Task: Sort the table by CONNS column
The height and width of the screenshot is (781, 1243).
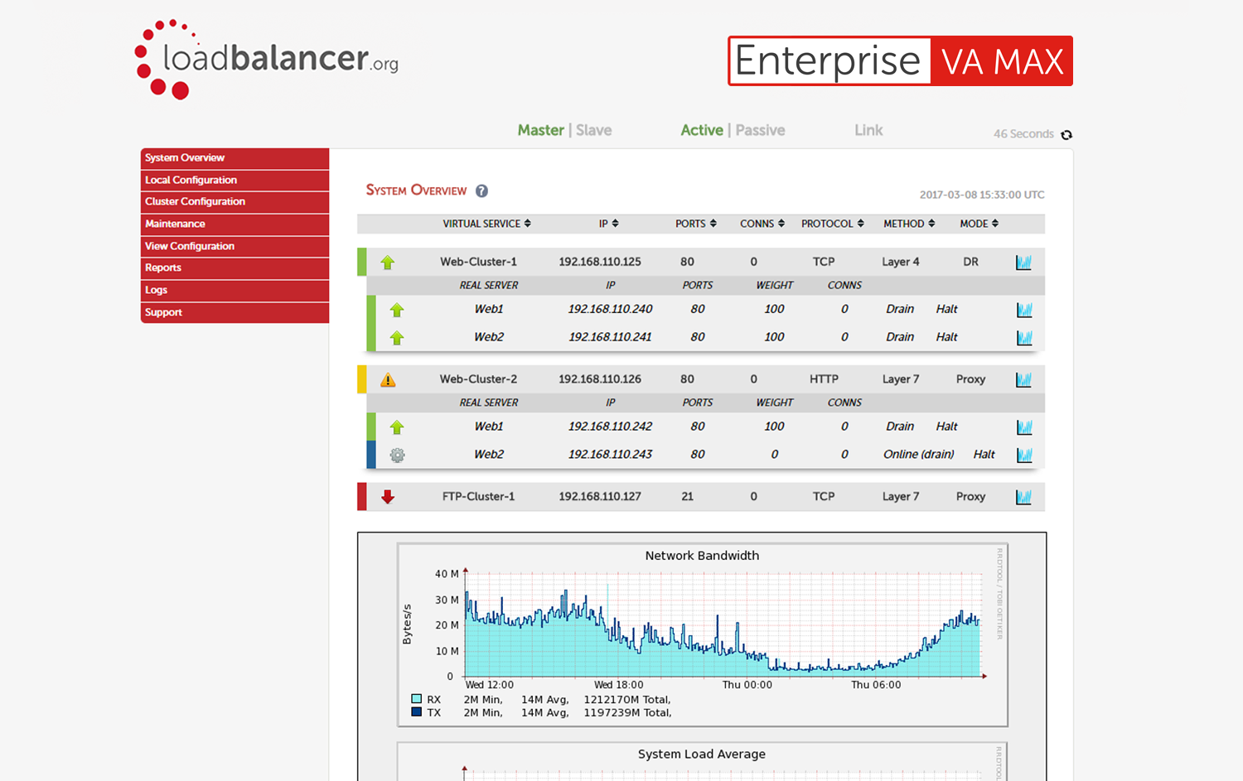Action: click(761, 223)
